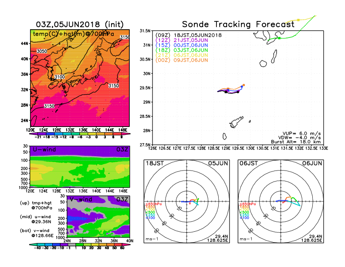The image size is (345, 267).
Task: Click the blue circle track endpoint marker
Action: 242,87
